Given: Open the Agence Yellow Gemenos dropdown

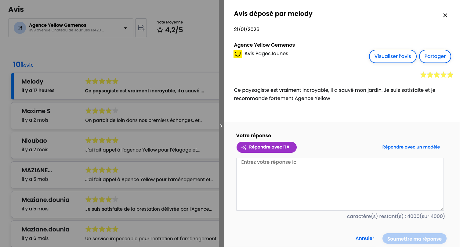Looking at the screenshot, I should (125, 28).
